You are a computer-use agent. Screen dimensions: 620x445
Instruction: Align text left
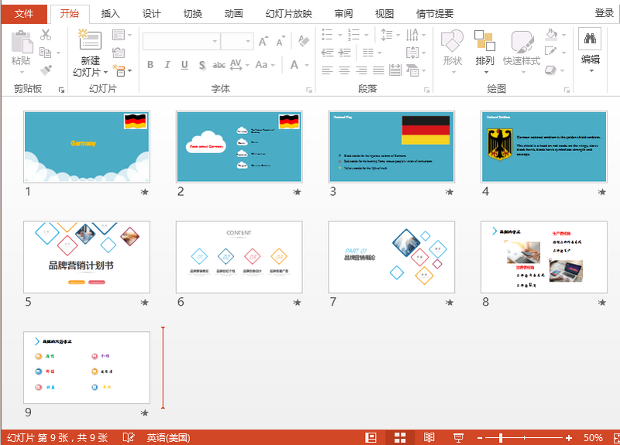coord(327,70)
